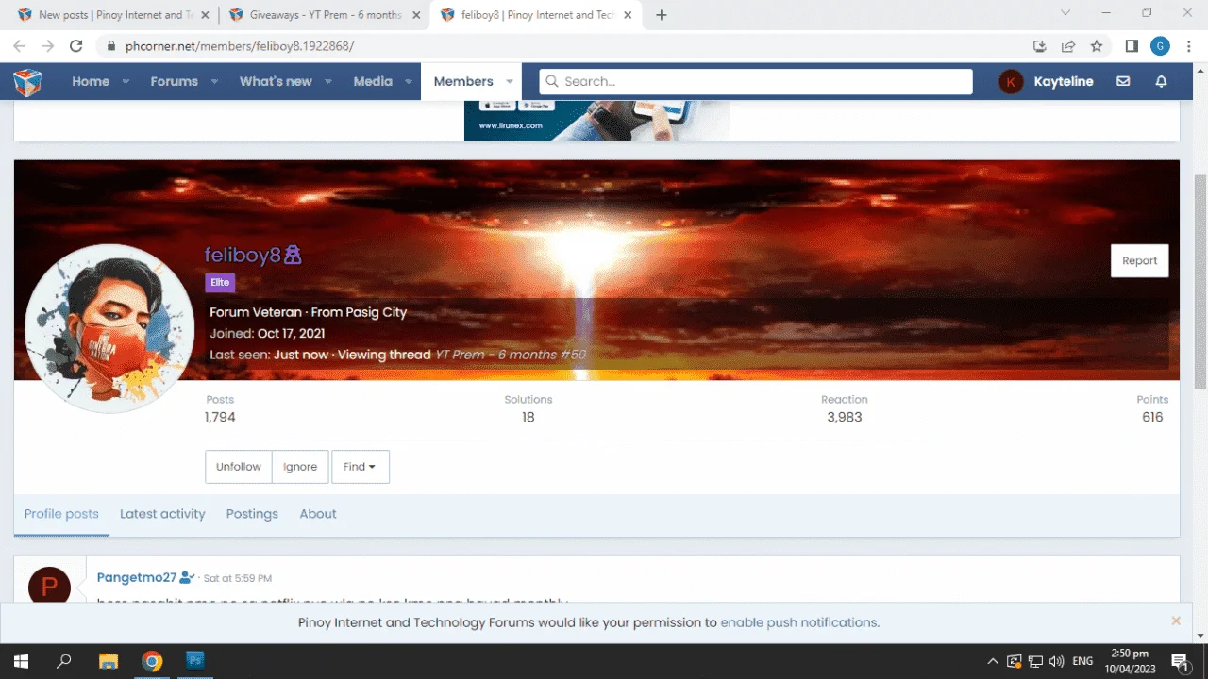The image size is (1208, 679).
Task: Dismiss the push notification banner
Action: pyautogui.click(x=1176, y=621)
